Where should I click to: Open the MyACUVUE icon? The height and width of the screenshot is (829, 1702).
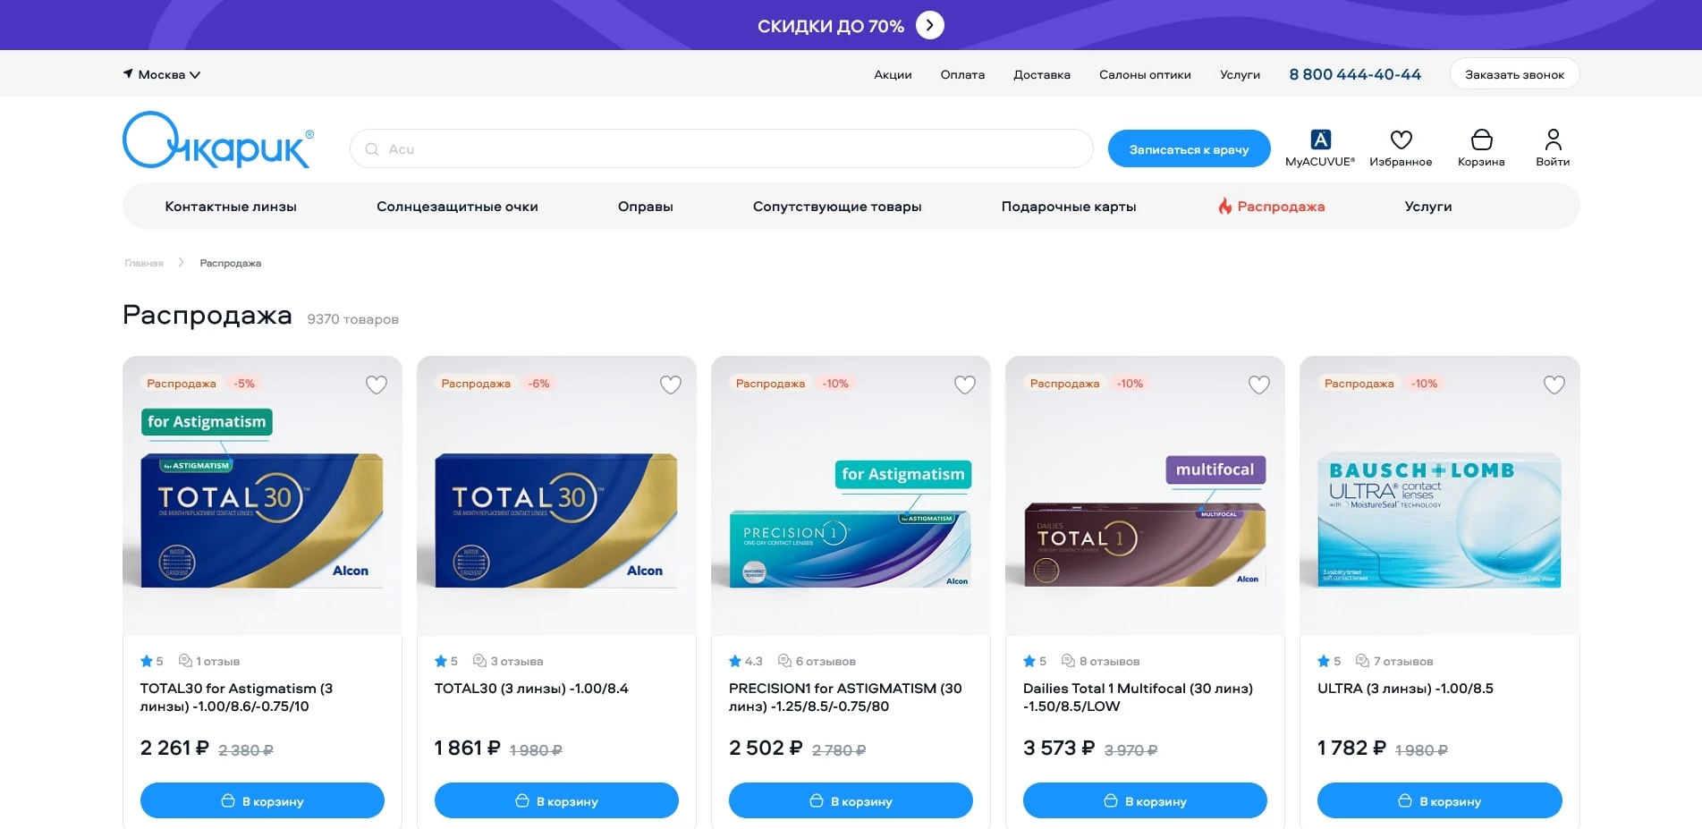[1320, 140]
